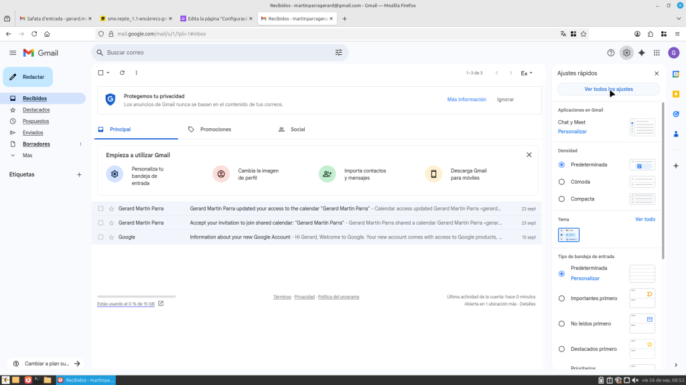Switch to the Promociones tab
This screenshot has height=385, width=686.
[215, 129]
